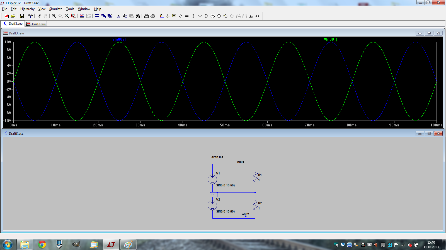Switch to the Draft3.raw tab
This screenshot has width=446, height=250.
(36, 24)
